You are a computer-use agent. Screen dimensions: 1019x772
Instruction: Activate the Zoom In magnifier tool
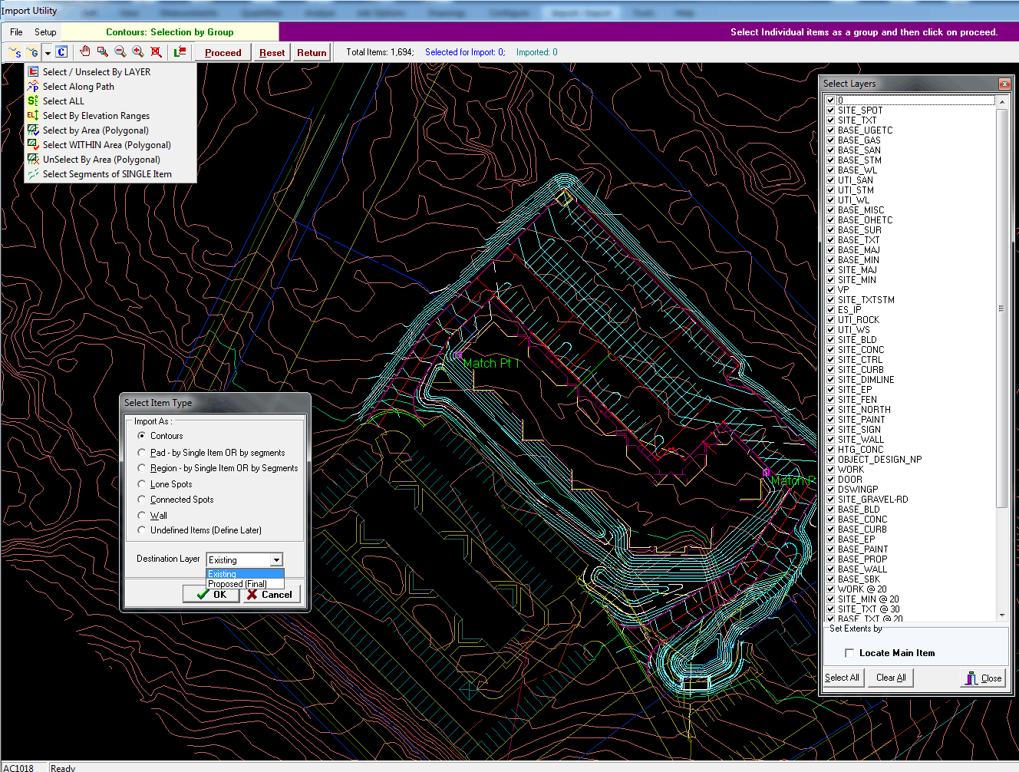click(138, 52)
